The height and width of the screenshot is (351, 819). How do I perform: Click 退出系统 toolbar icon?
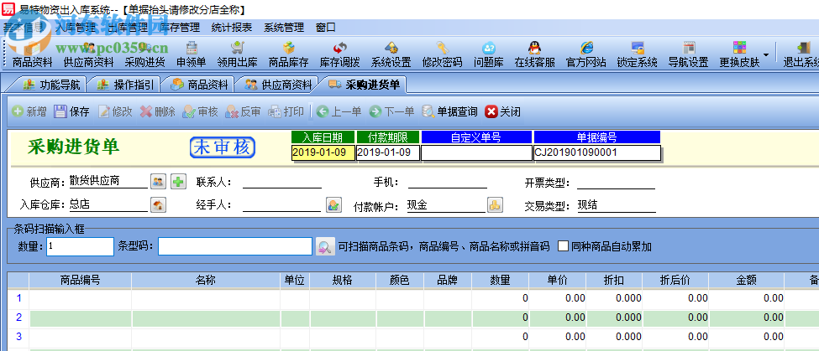pos(801,54)
